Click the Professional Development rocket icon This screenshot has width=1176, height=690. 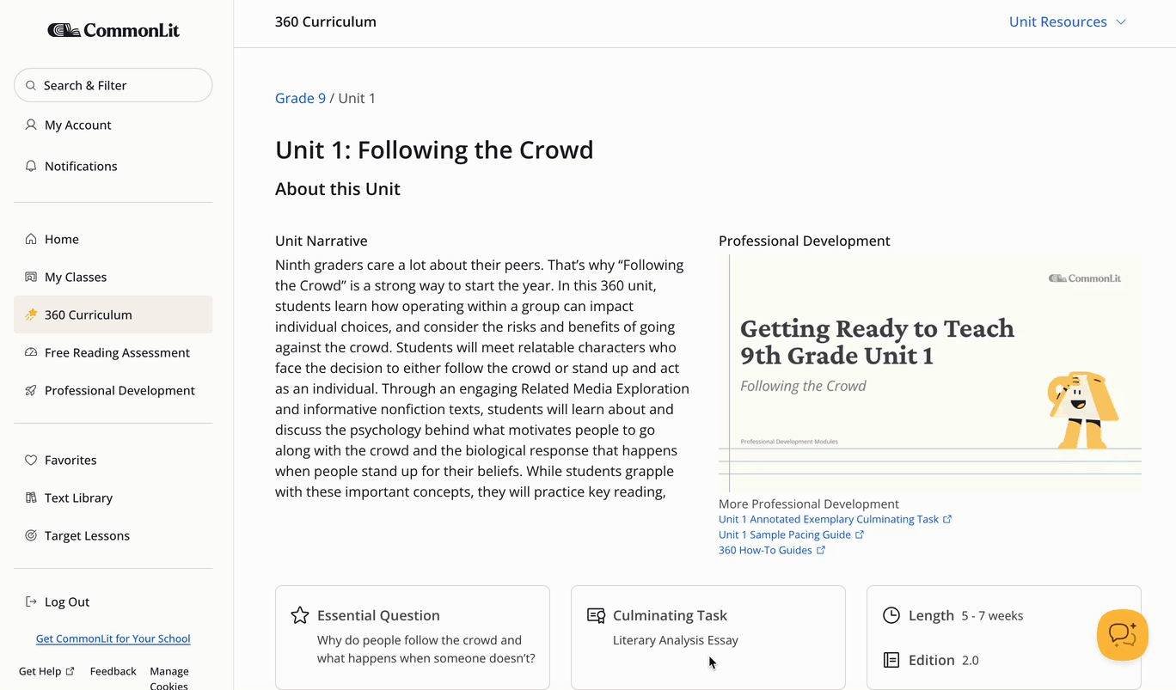[31, 390]
